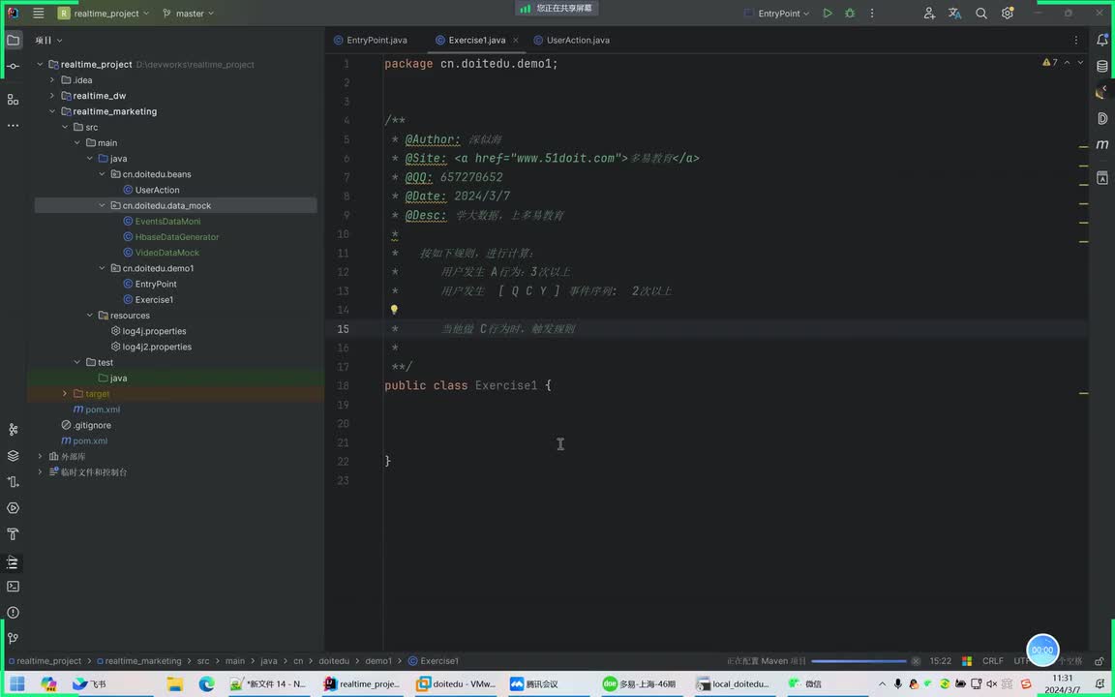The width and height of the screenshot is (1115, 697).
Task: Click breadcrumb realtime_marketing
Action: point(143,661)
